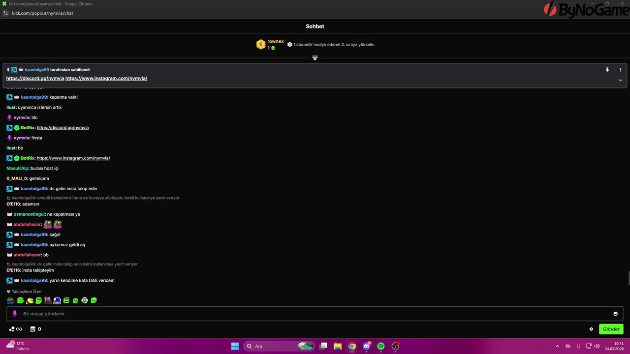The height and width of the screenshot is (354, 630).
Task: Open the taskbar volume icon
Action: click(x=597, y=346)
